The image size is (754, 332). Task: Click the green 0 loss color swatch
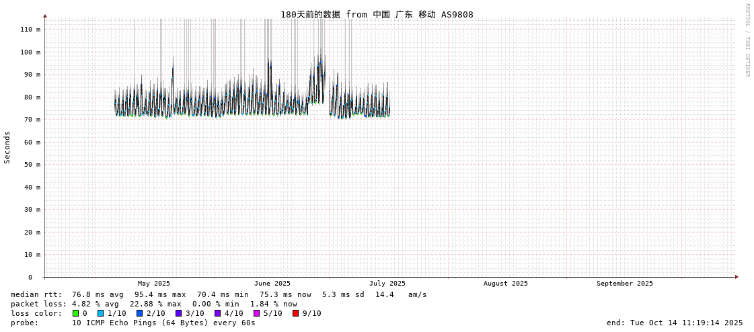click(76, 313)
